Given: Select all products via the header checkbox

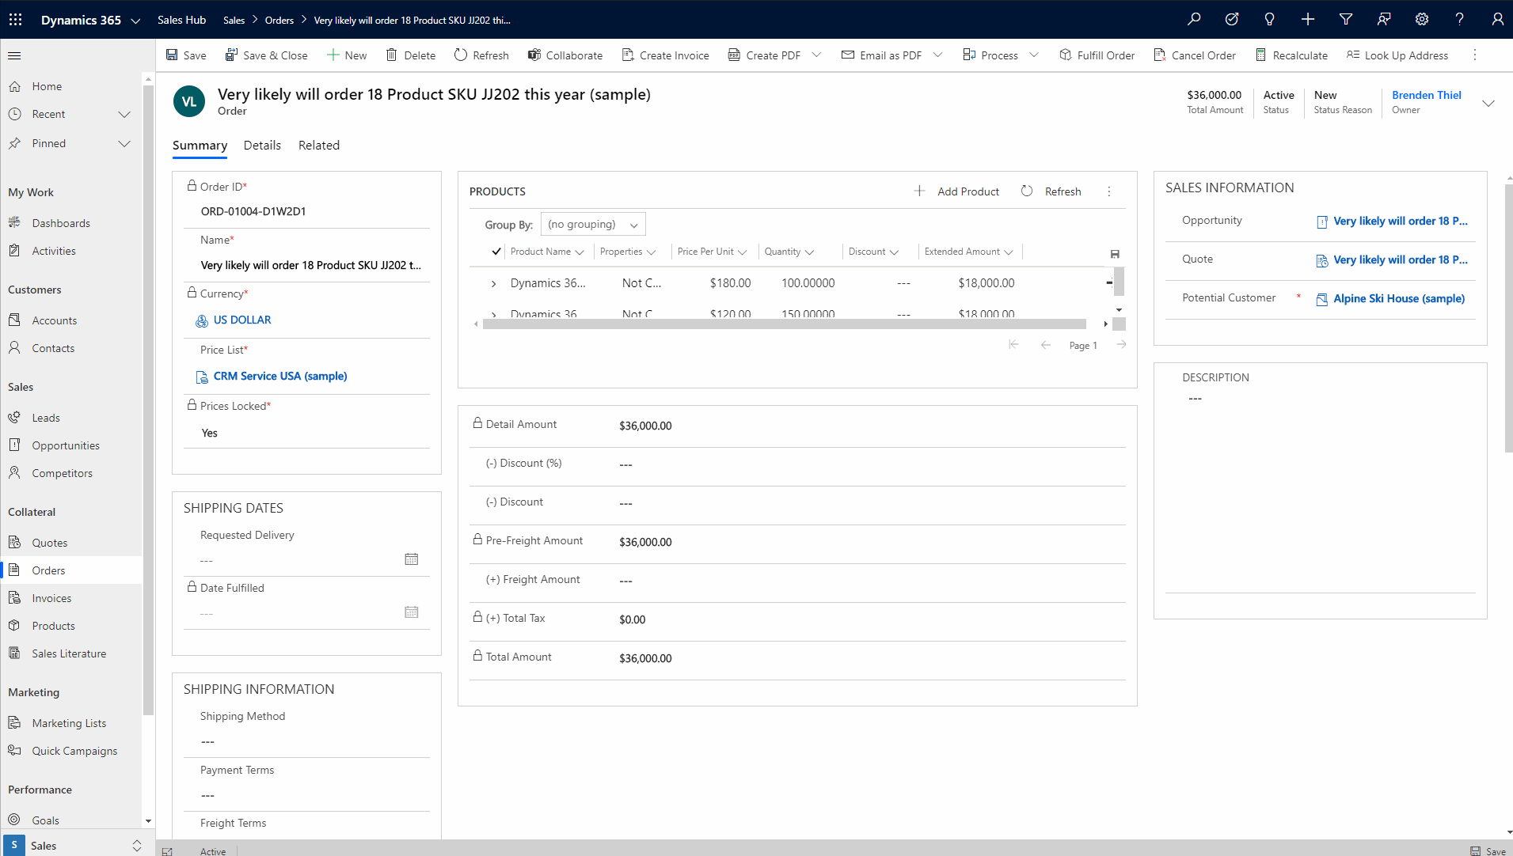Looking at the screenshot, I should (496, 251).
